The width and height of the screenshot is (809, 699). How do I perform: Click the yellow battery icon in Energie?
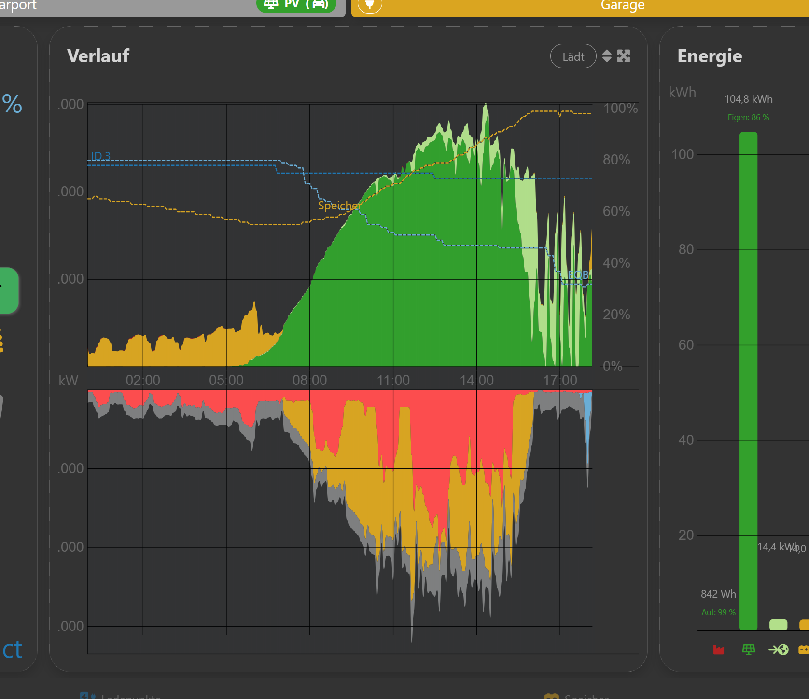804,650
